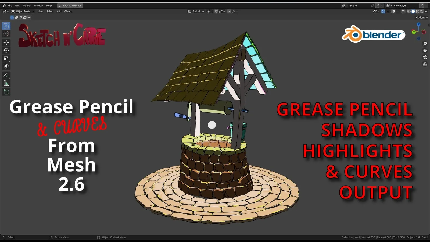Image resolution: width=430 pixels, height=242 pixels.
Task: Select the Scale tool
Action: point(6,58)
